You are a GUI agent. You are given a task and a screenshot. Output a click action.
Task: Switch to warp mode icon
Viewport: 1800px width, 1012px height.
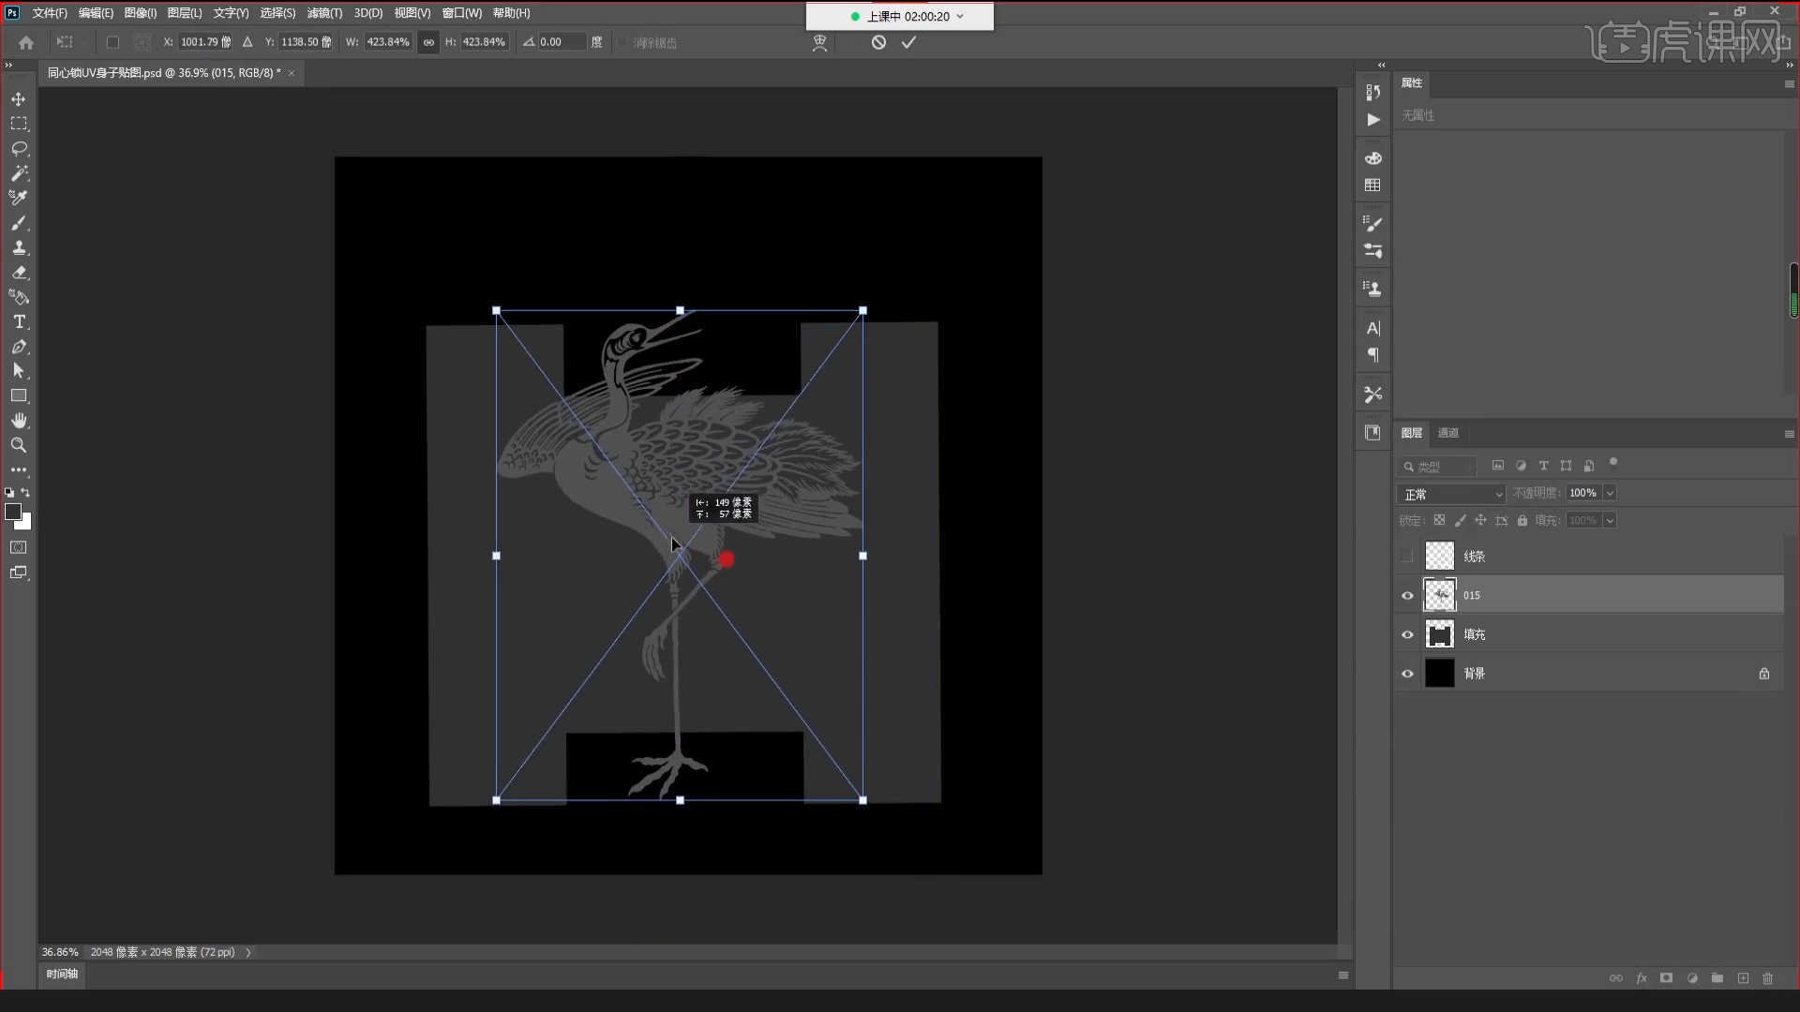(x=819, y=42)
